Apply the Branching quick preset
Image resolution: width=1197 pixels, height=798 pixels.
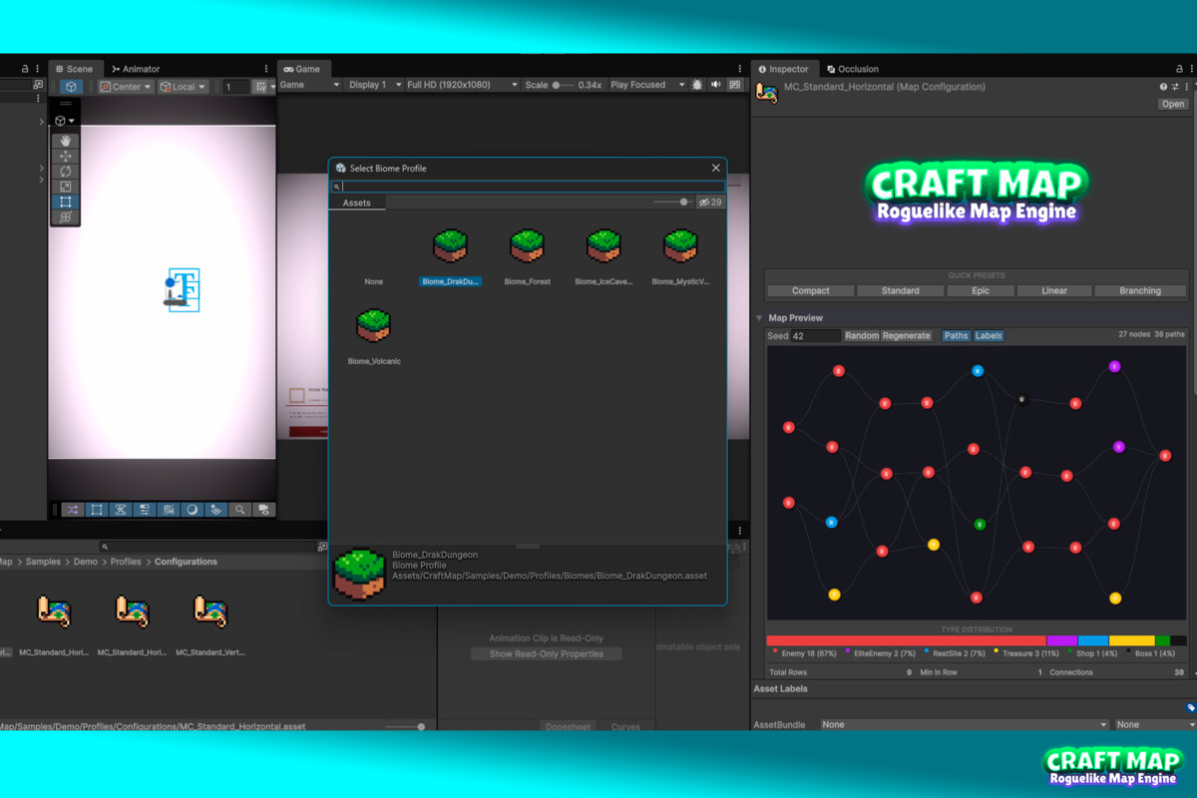pos(1140,291)
